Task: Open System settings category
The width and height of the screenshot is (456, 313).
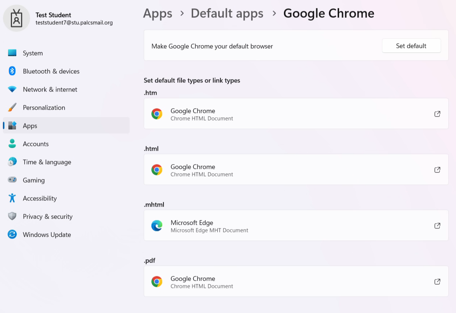Action: coord(66,53)
